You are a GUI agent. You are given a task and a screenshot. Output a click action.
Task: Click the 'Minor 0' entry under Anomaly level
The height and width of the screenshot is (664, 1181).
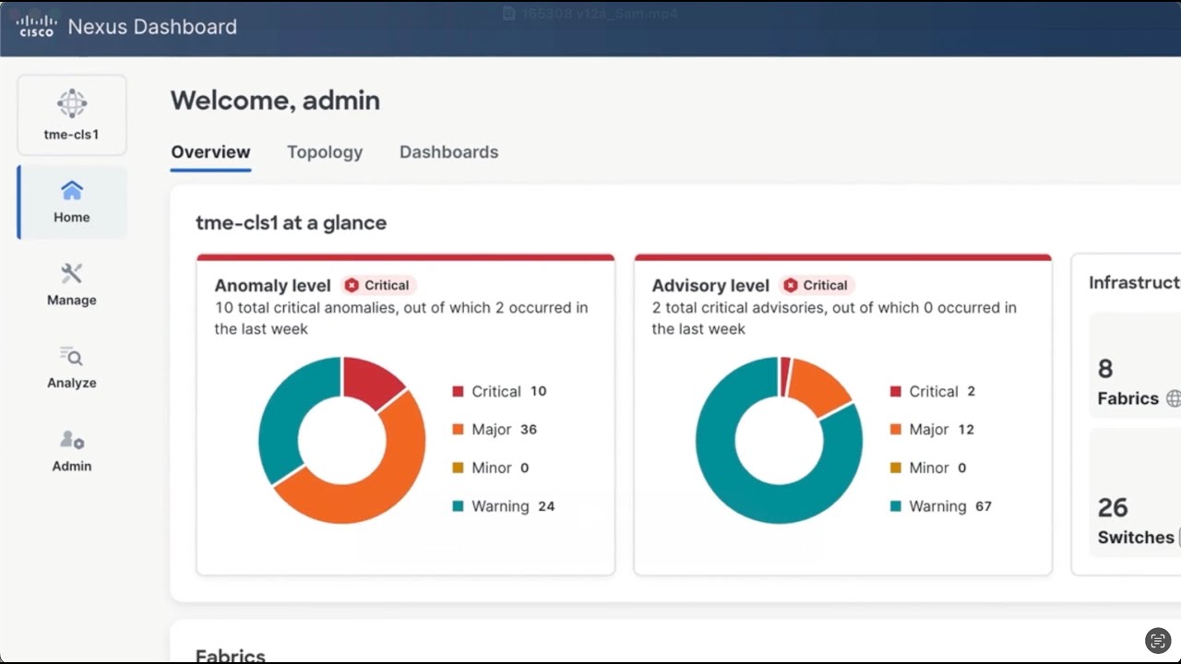pyautogui.click(x=491, y=468)
